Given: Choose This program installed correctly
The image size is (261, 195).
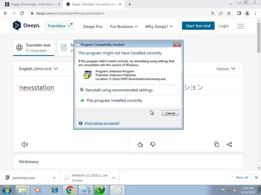Looking at the screenshot, I should [x=128, y=101].
